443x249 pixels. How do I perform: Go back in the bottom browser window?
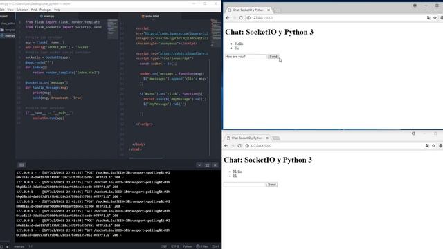pos(226,146)
